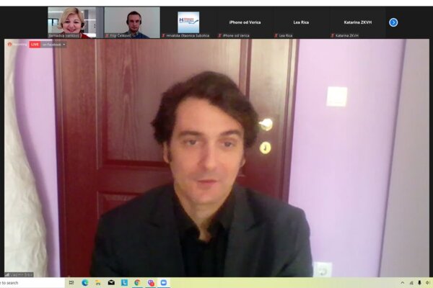
Task: Select the Hrvatska čitaonica Subotica participant tile
Action: click(x=188, y=22)
